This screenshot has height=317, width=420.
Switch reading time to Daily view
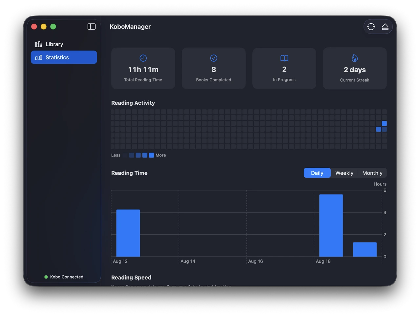(317, 173)
